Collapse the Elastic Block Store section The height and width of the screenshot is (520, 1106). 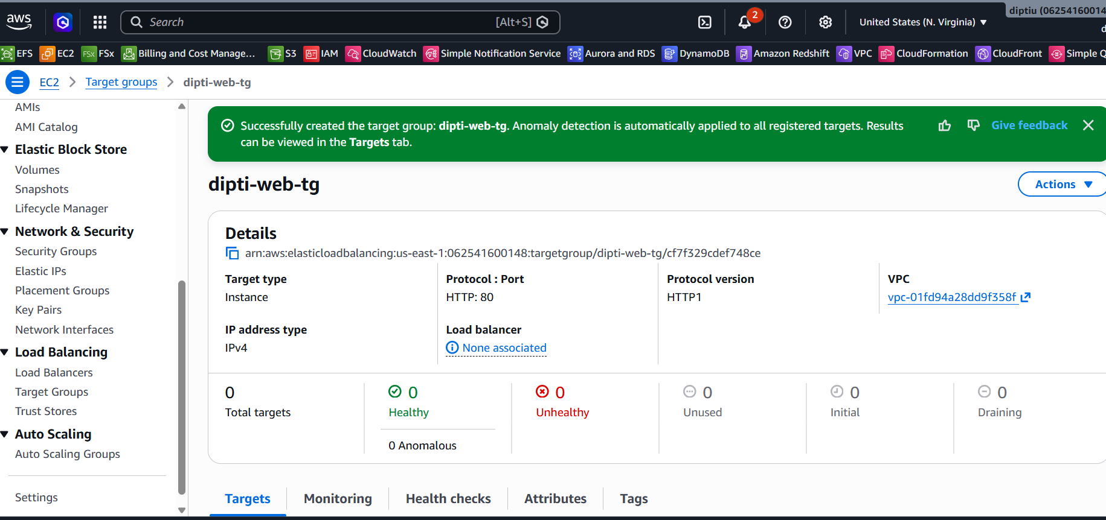[5, 150]
